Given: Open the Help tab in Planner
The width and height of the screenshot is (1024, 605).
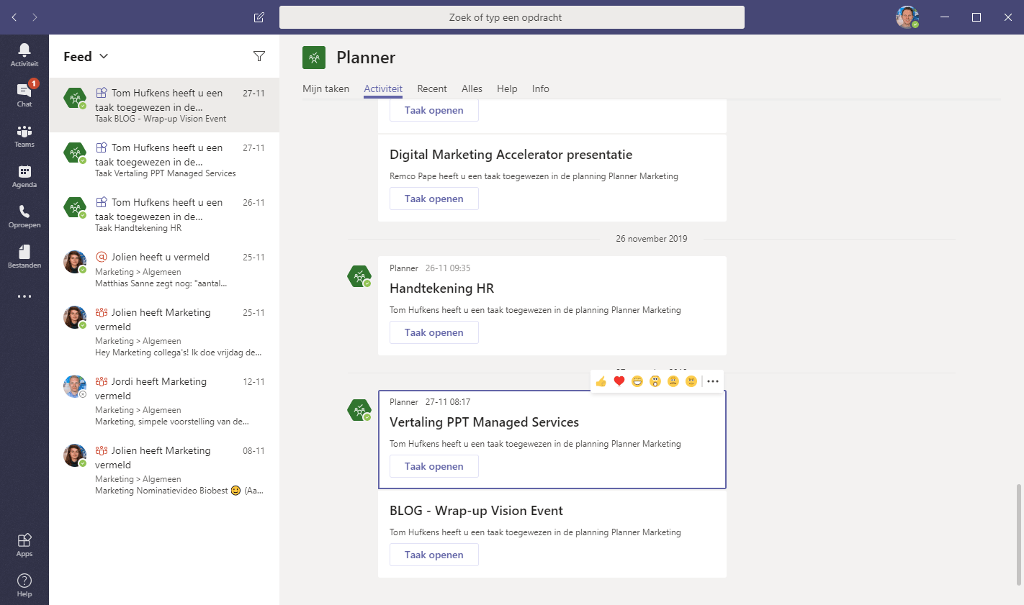Looking at the screenshot, I should coord(507,88).
